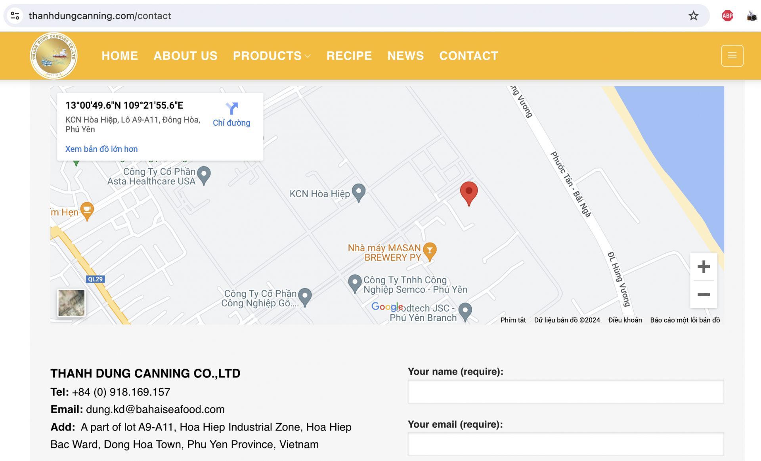Click the site information icon in address bar
761x461 pixels.
pos(15,16)
